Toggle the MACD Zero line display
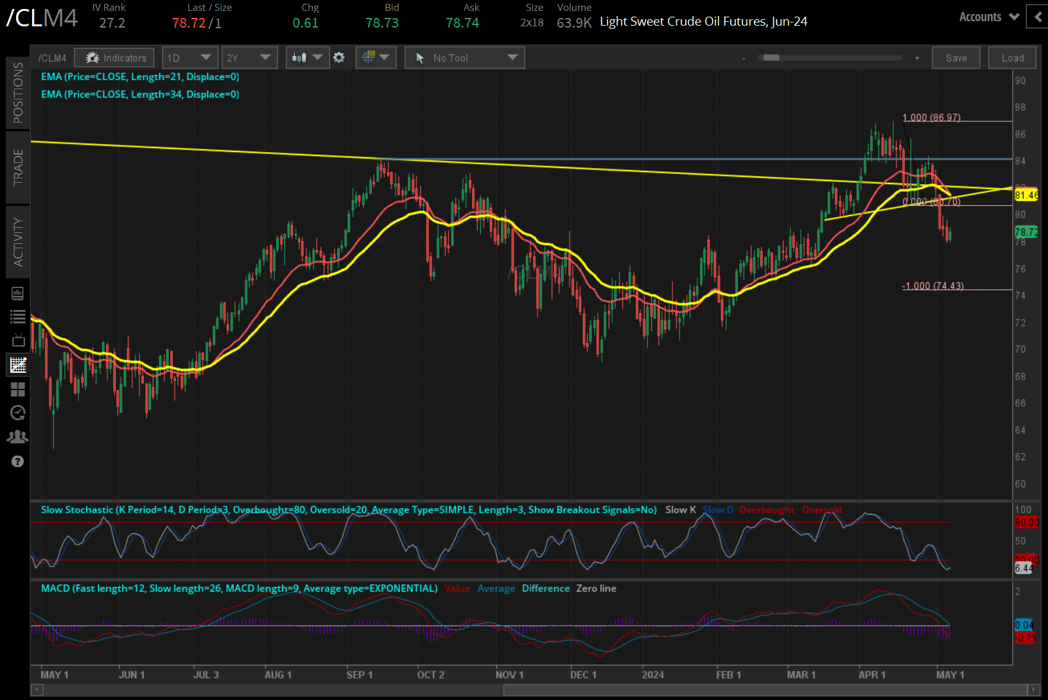This screenshot has height=700, width=1048. 596,588
